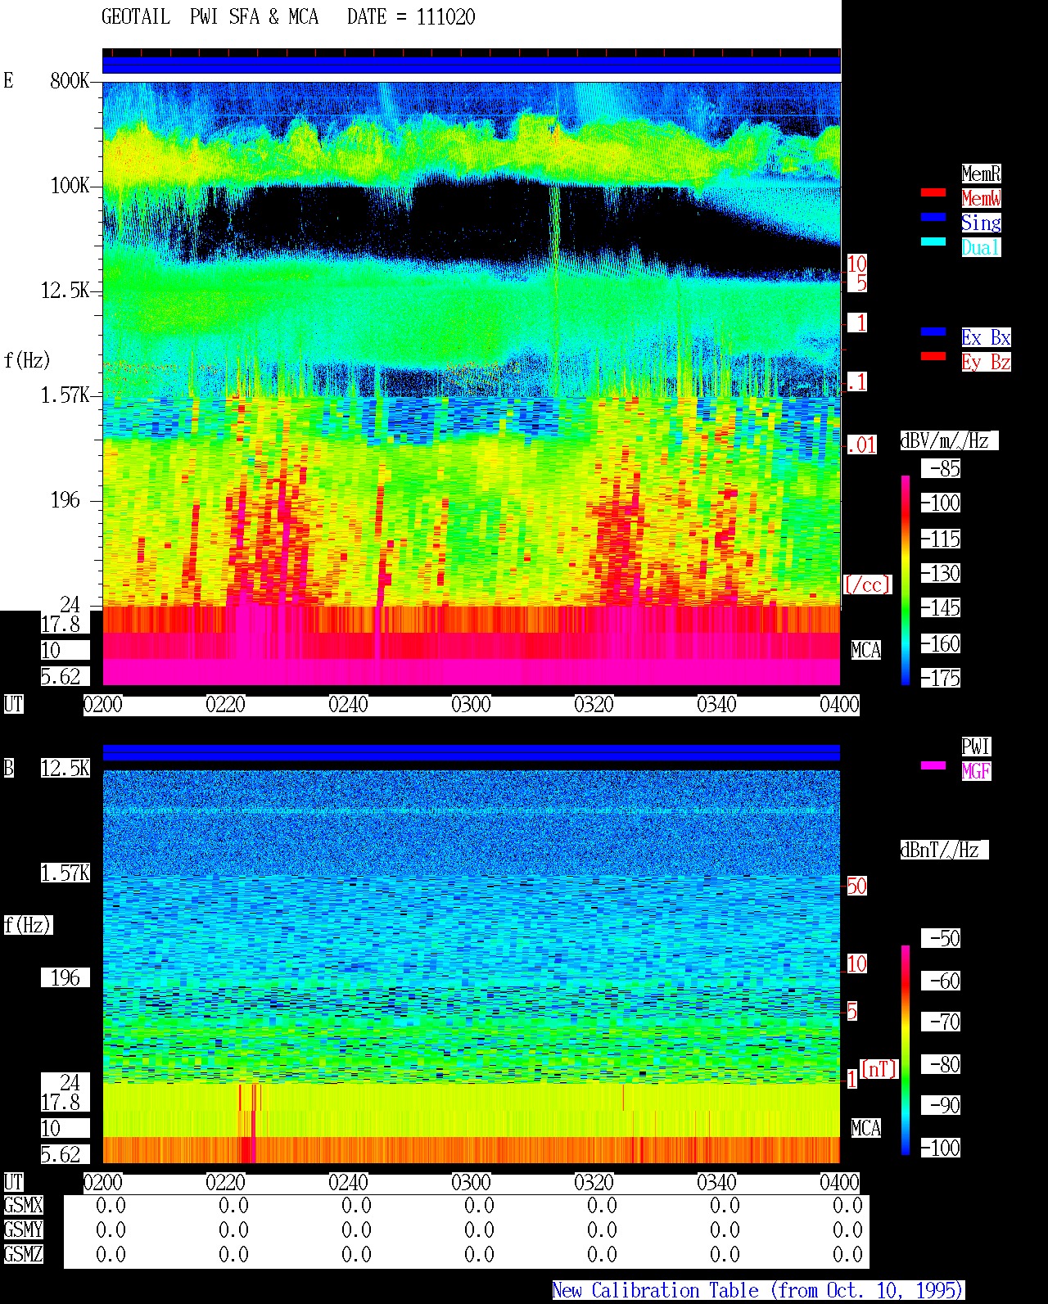Click the red Ey Bz legend swatch
Viewport: 1048px width, 1304px height.
(x=933, y=357)
